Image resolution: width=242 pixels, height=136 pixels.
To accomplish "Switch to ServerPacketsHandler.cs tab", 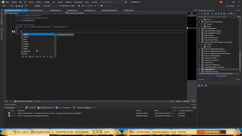I will 110,10.
